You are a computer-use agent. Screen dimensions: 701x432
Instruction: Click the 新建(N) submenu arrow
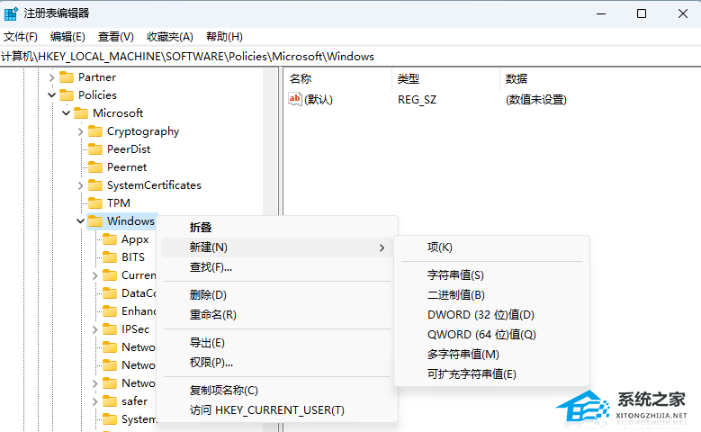click(x=382, y=247)
